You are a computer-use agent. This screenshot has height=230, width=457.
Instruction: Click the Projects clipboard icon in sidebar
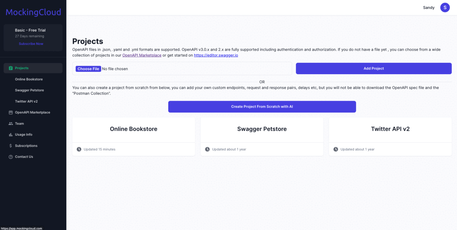click(11, 68)
